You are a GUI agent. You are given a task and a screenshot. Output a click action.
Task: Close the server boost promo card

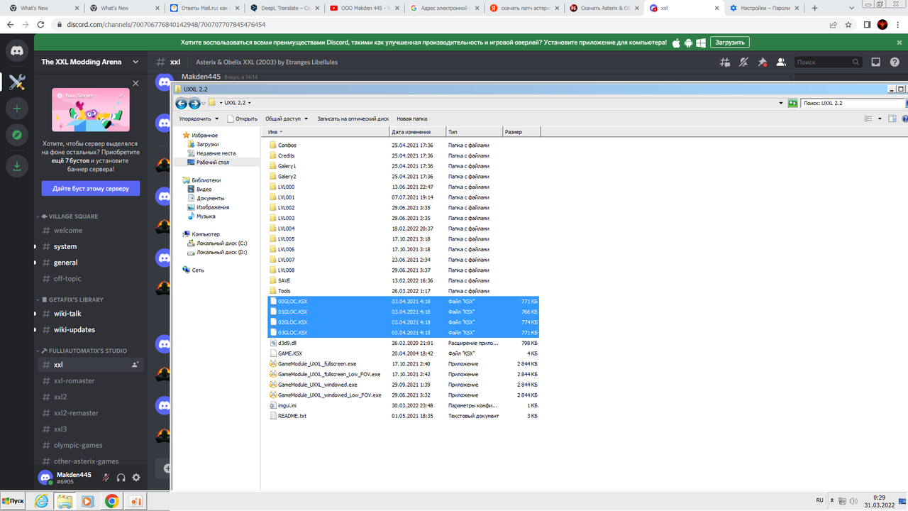(x=136, y=83)
